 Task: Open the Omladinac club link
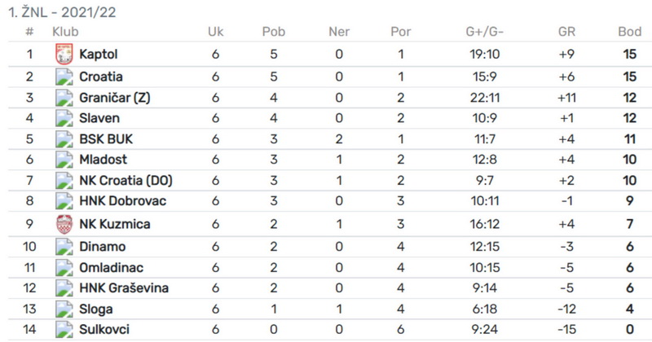pyautogui.click(x=112, y=268)
